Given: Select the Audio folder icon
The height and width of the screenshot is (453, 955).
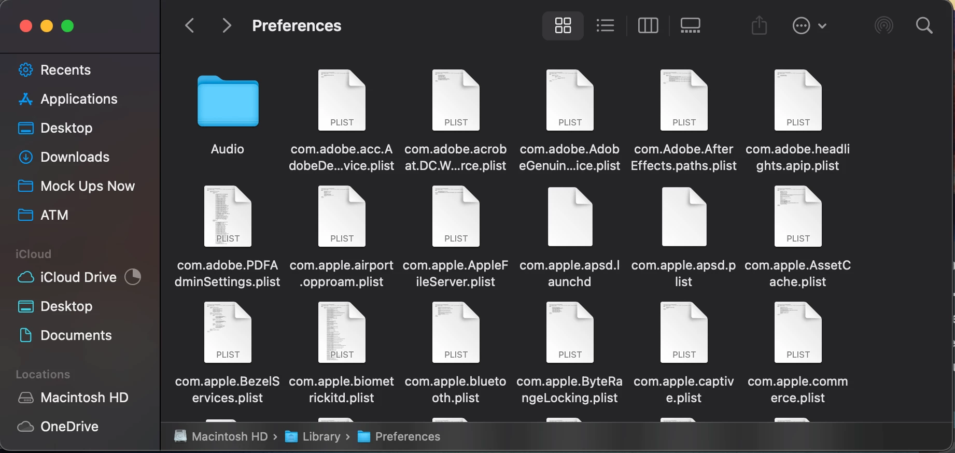Looking at the screenshot, I should 228,101.
